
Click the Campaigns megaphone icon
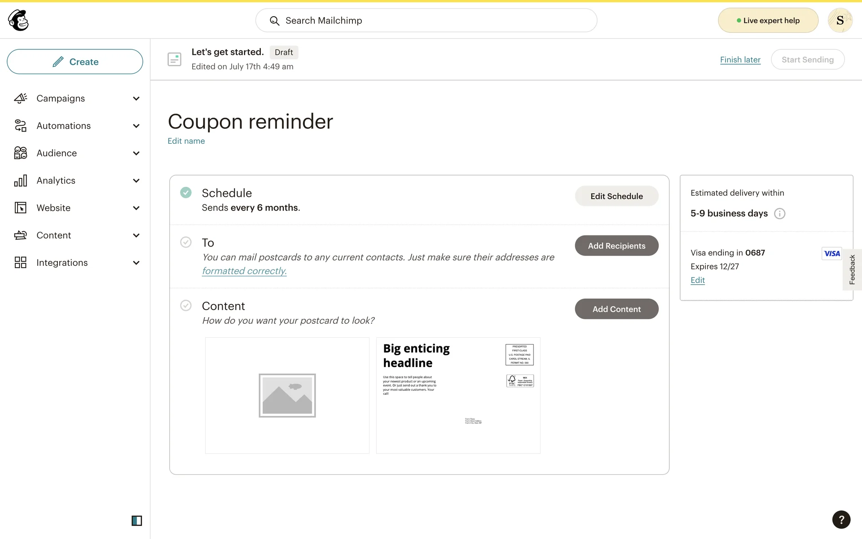point(21,98)
